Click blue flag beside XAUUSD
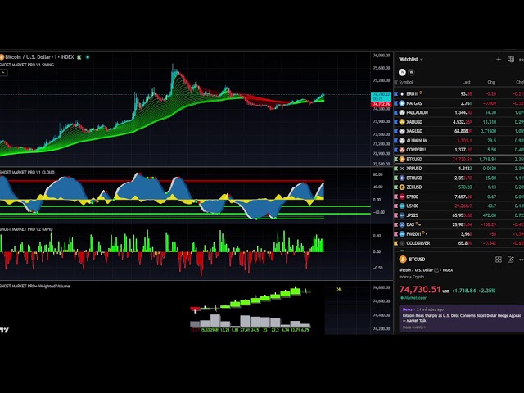Viewport: 524px width, 393px height. pyautogui.click(x=396, y=122)
